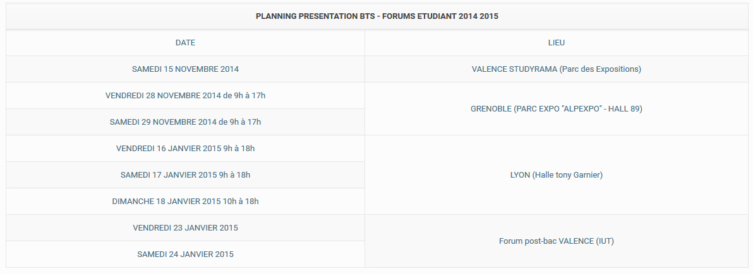This screenshot has height=274, width=753.
Task: Click the text 'de 9h à 17h' on Vendredi 28
Action: (244, 95)
